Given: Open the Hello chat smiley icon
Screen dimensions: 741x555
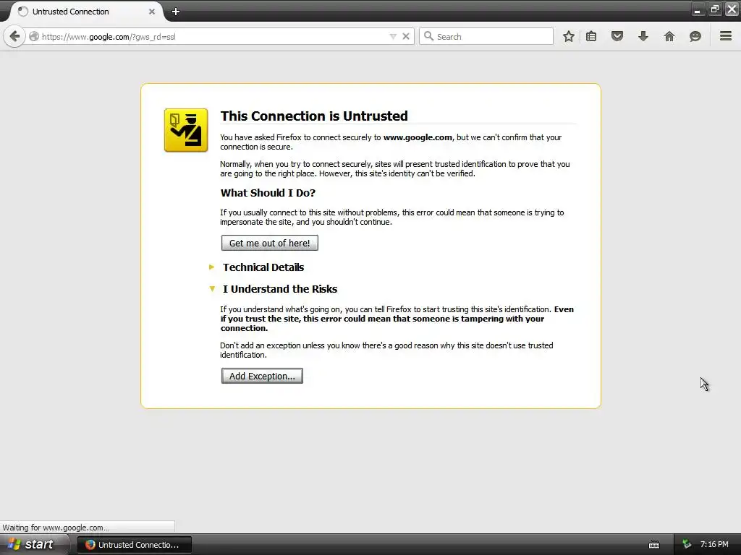Looking at the screenshot, I should (695, 36).
